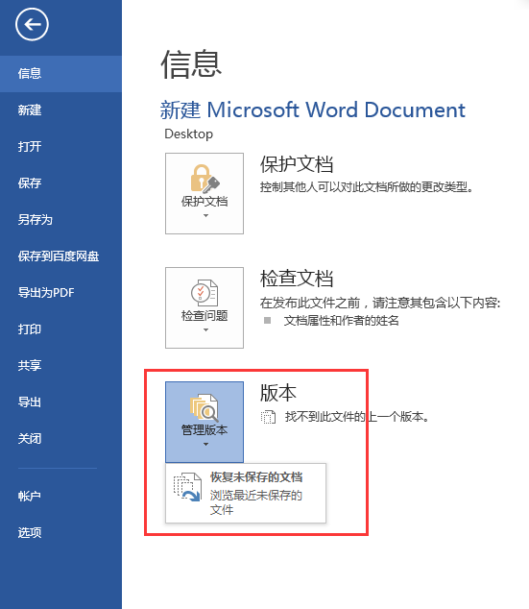529x609 pixels.
Task: Click the 检查文档 section heading
Action: point(297,279)
